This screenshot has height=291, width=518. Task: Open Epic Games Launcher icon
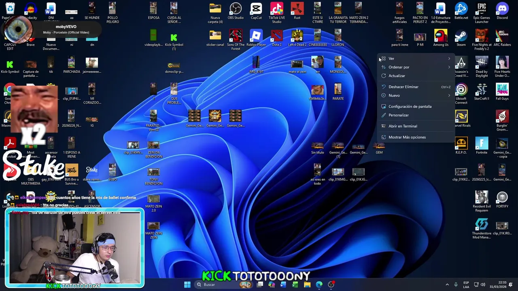482,13
